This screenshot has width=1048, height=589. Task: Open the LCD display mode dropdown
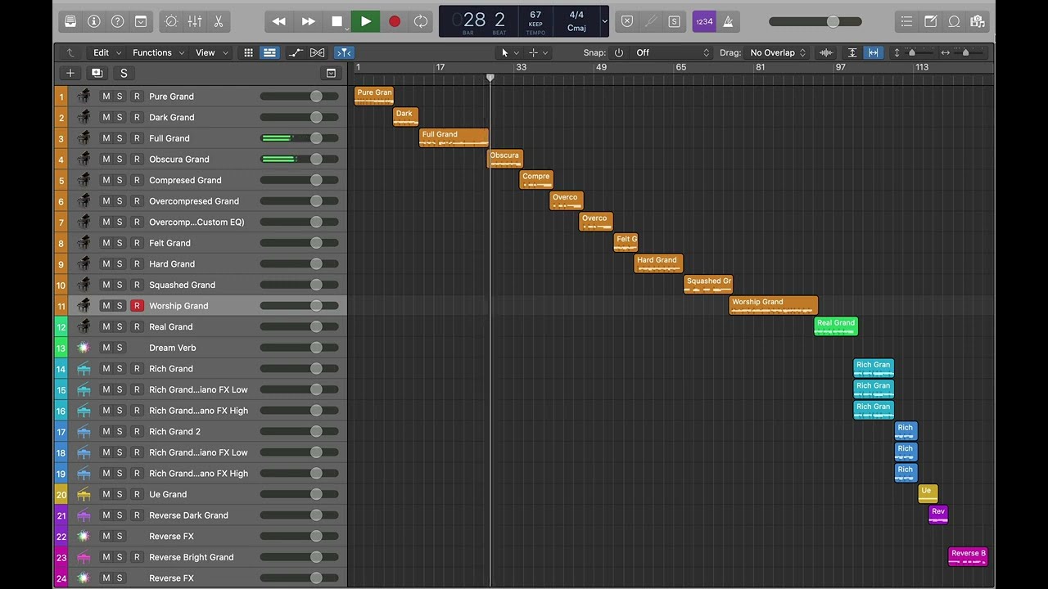[x=604, y=21]
